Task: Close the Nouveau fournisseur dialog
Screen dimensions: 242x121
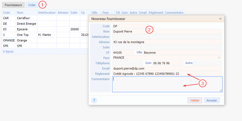Action: pos(220,19)
